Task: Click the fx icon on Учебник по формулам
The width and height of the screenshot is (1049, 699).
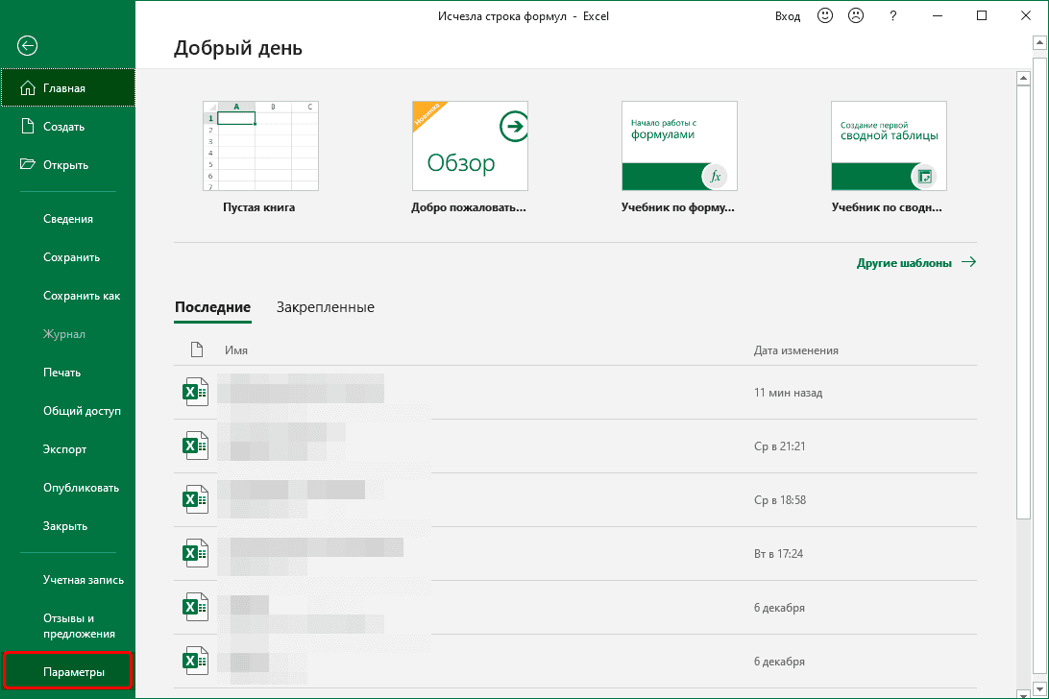Action: [x=716, y=177]
